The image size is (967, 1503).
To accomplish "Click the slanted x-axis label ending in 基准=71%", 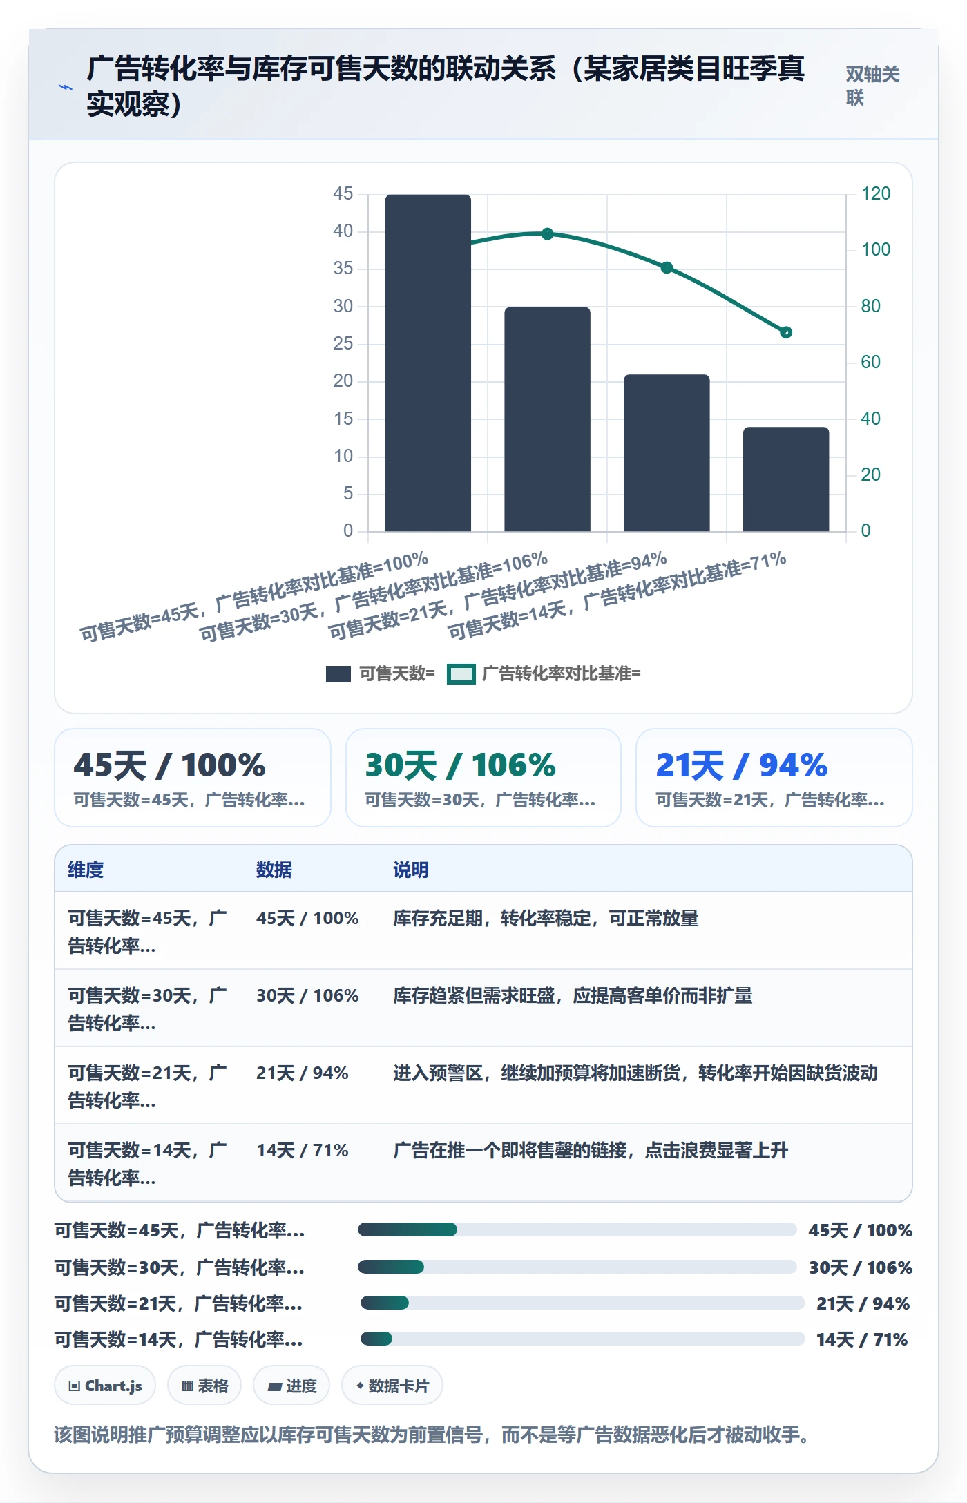I will pyautogui.click(x=617, y=595).
